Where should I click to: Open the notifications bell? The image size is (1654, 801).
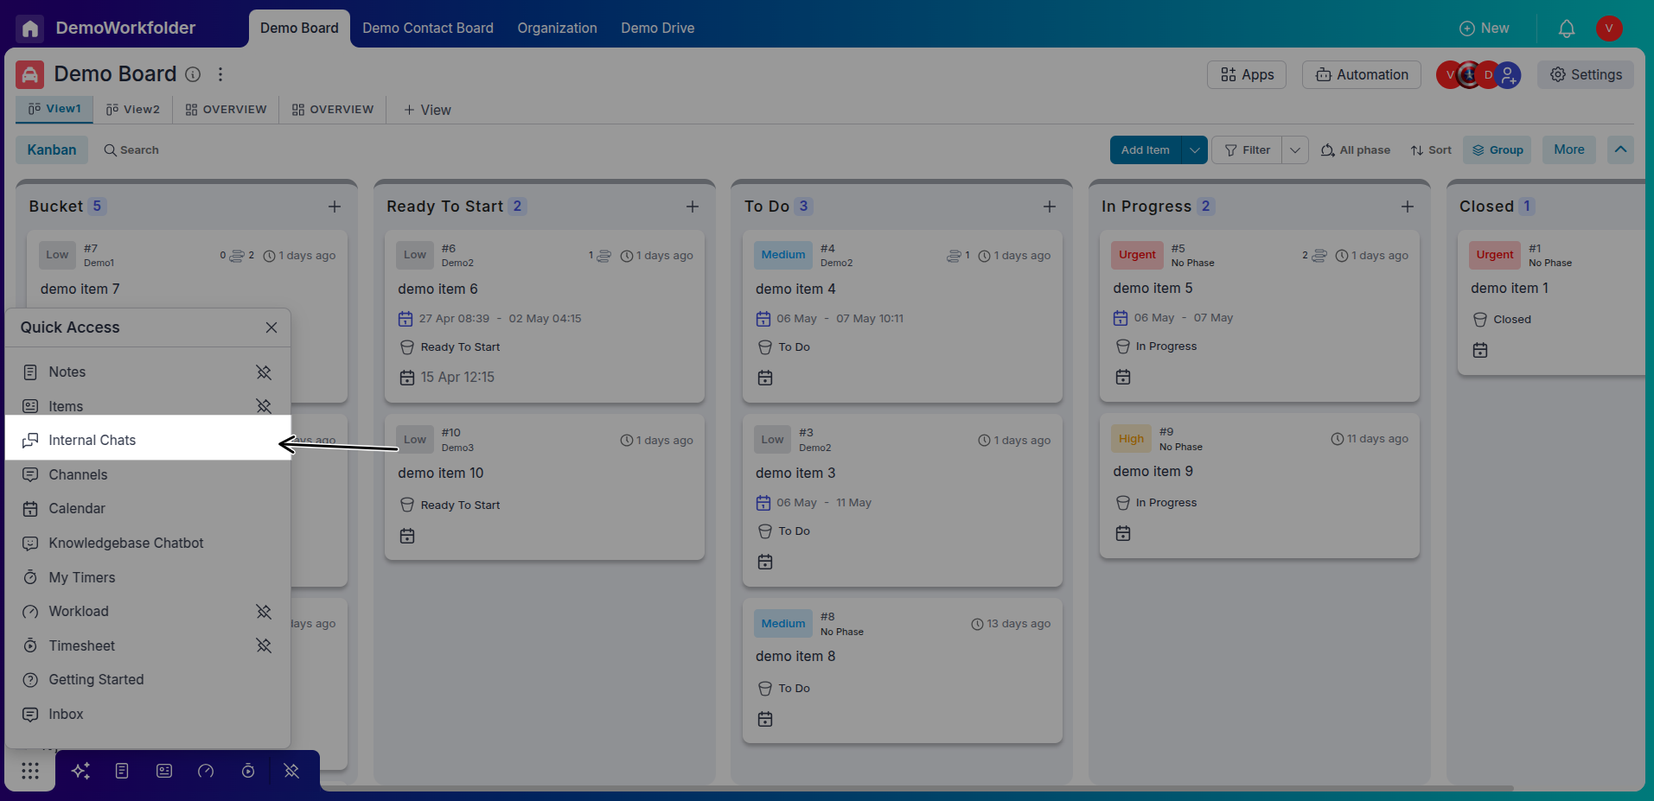[1567, 29]
